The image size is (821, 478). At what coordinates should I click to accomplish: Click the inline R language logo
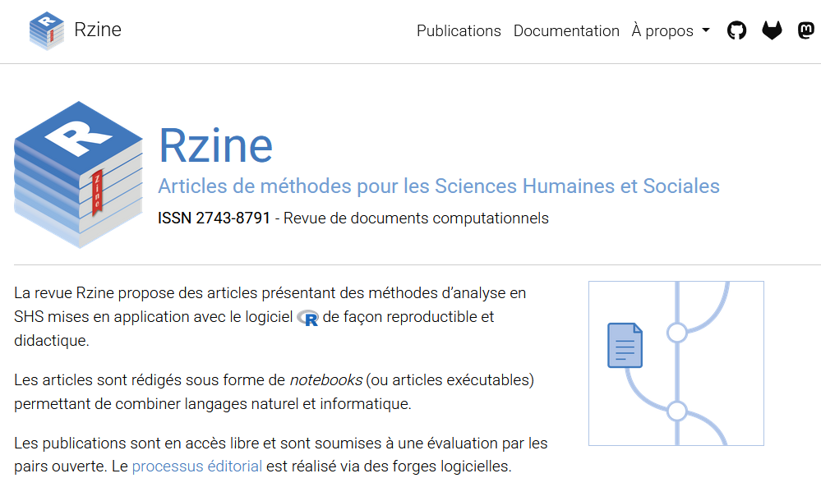[308, 318]
